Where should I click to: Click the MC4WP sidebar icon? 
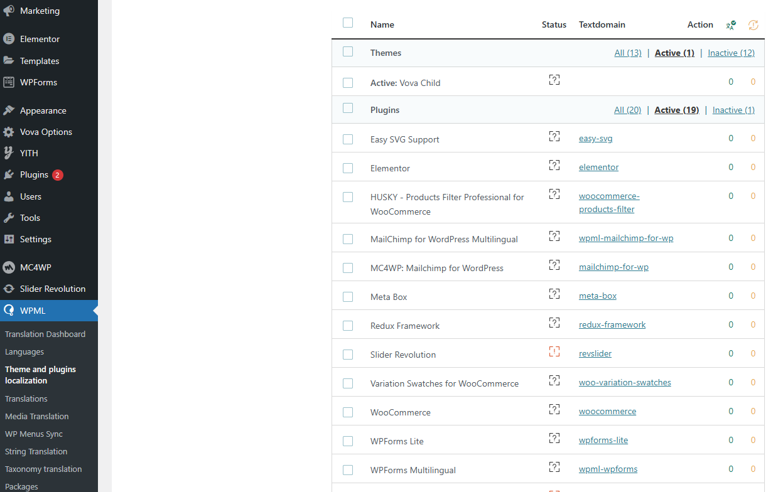pos(9,267)
